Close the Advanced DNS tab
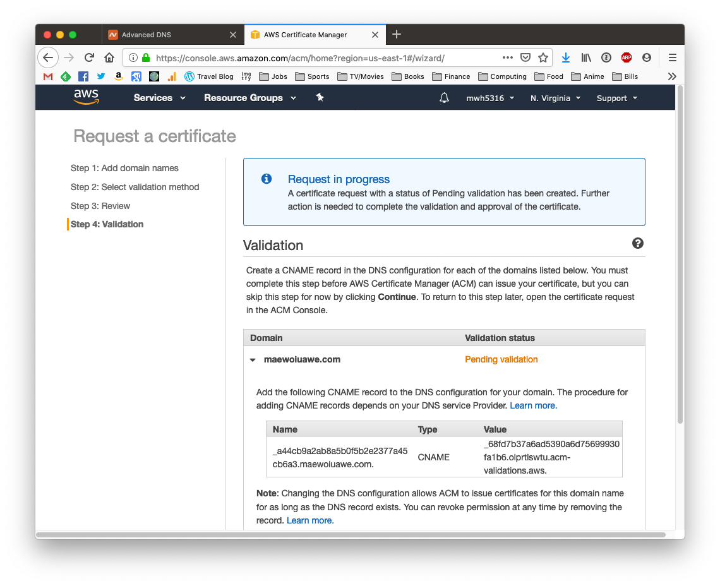720x586 pixels. point(233,35)
